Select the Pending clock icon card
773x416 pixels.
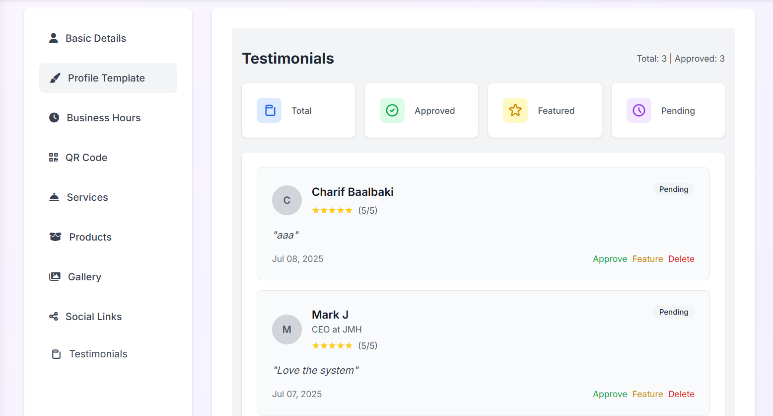tap(638, 110)
